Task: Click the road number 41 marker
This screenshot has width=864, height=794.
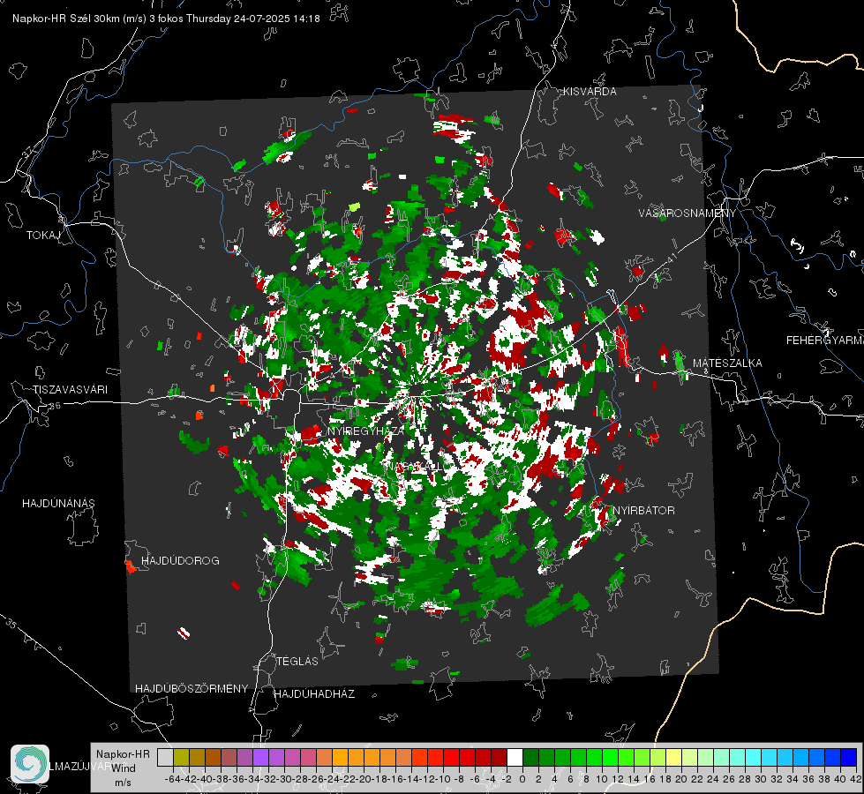Action: click(x=671, y=258)
